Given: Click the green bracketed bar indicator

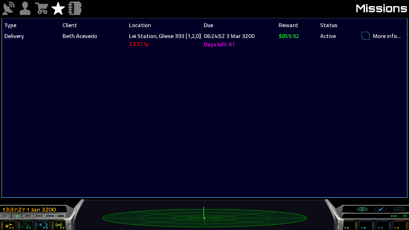Looking at the screenshot, I should tap(405, 216).
